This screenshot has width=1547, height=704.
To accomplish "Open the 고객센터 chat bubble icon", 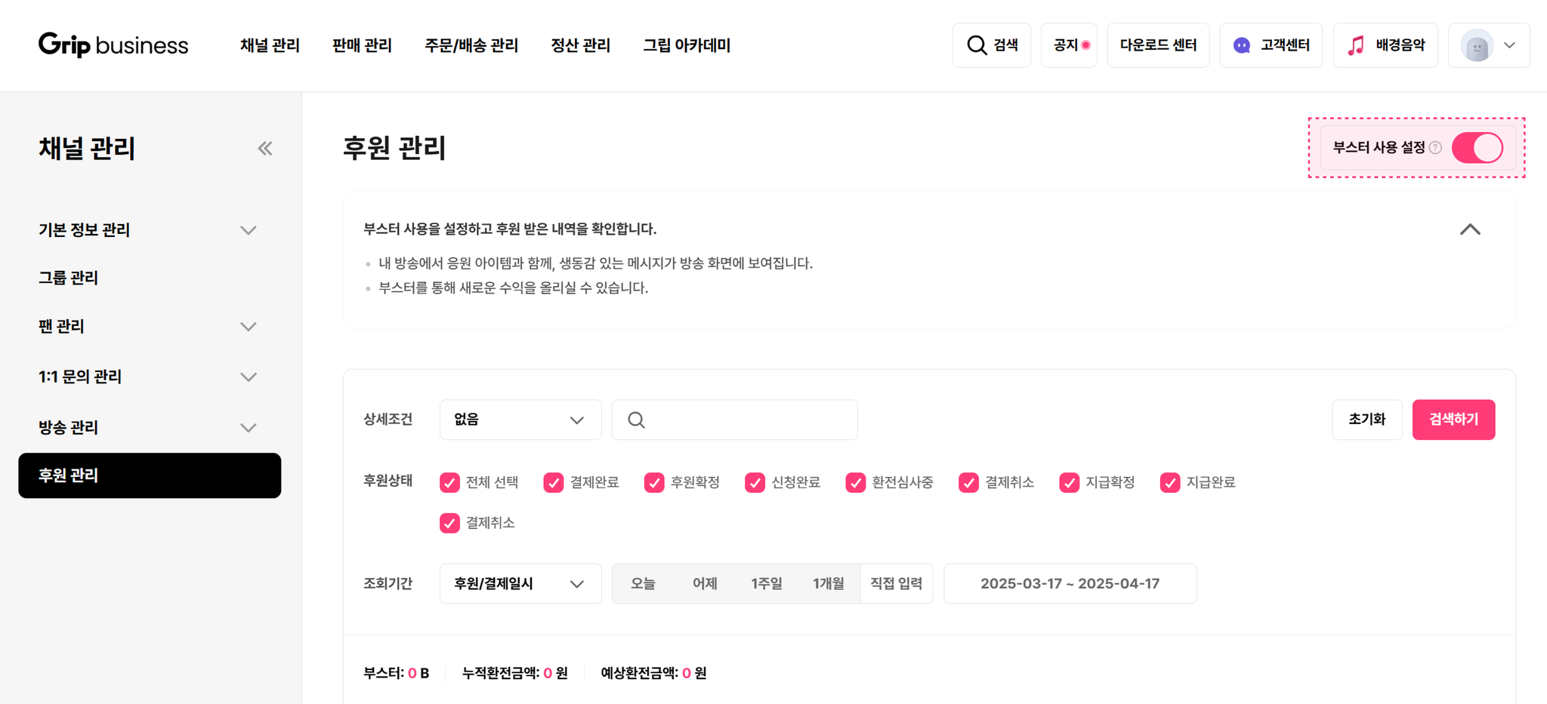I will point(1241,45).
